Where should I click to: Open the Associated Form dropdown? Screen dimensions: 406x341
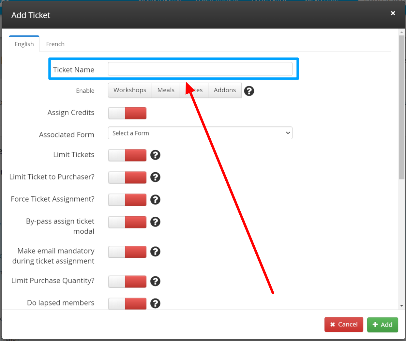tap(200, 133)
